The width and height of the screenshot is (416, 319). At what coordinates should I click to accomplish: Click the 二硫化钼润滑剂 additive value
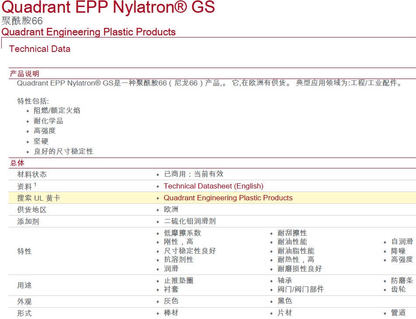190,221
